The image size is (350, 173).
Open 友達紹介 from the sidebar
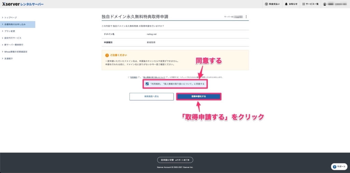point(10,58)
